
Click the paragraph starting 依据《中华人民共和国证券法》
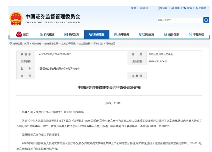point(109,123)
